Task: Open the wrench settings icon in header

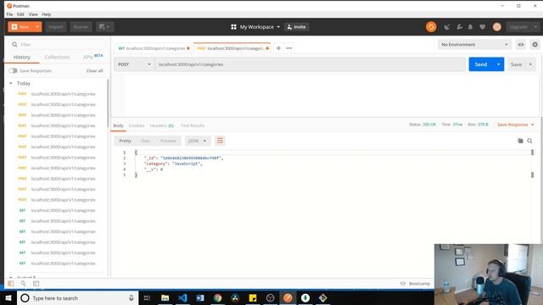Action: point(459,27)
